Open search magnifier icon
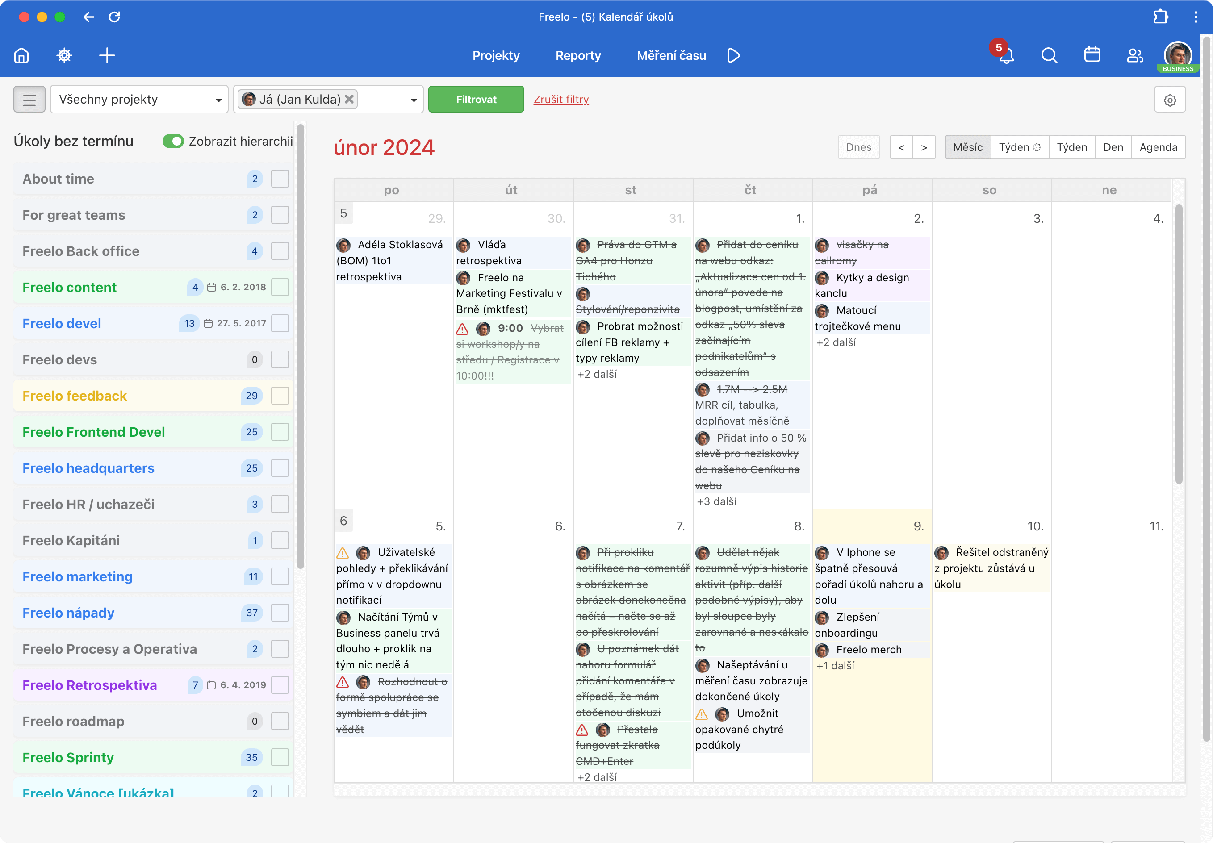This screenshot has height=843, width=1213. point(1049,55)
